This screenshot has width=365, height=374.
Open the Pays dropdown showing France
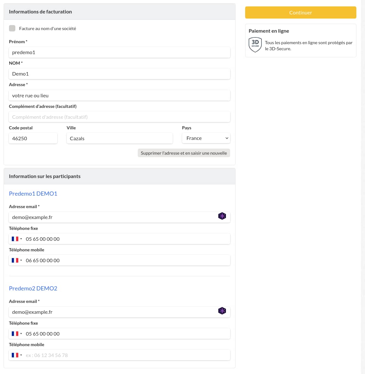206,138
